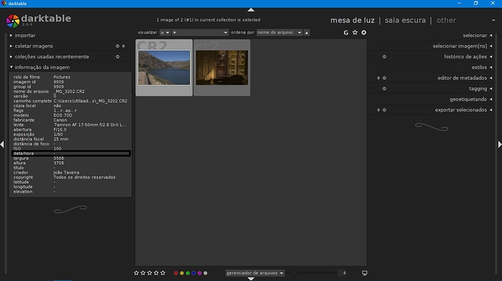Open preferences gear icon
This screenshot has width=502, height=281.
[x=364, y=33]
